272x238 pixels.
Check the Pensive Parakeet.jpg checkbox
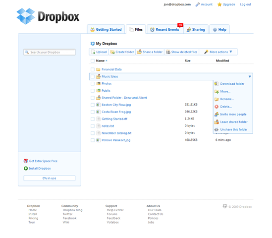tap(93, 140)
